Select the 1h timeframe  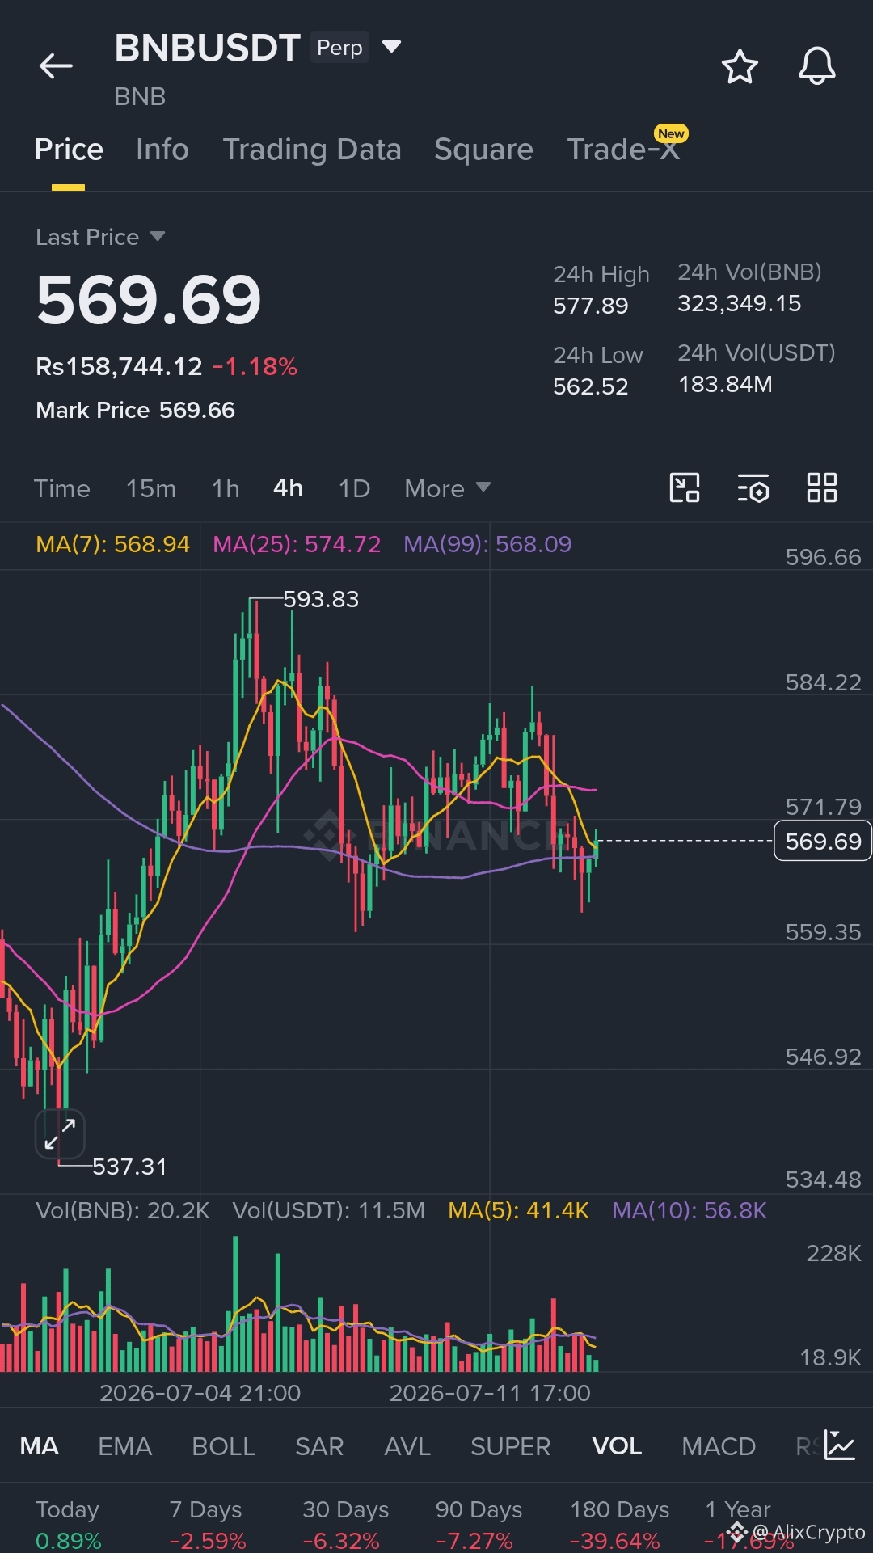coord(226,488)
